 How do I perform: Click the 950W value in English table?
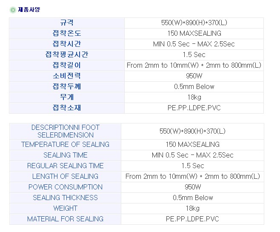click(193, 187)
